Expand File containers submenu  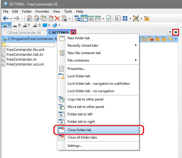(98, 60)
